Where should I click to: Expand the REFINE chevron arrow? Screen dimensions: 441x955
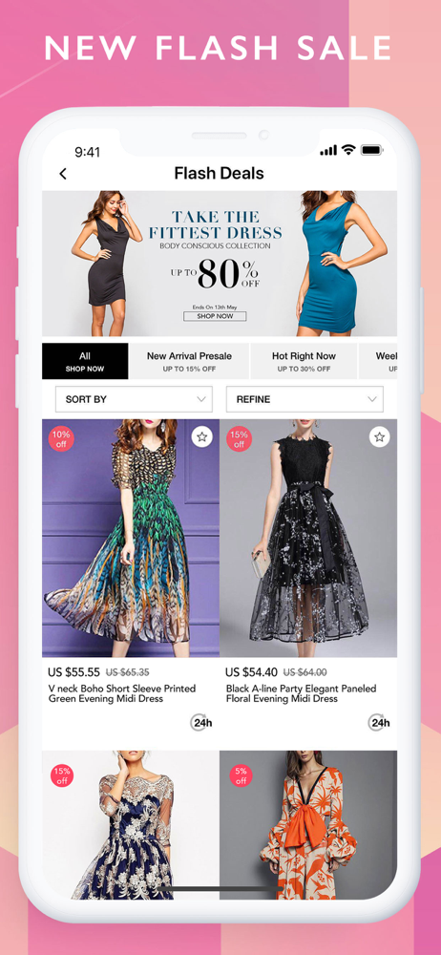pyautogui.click(x=372, y=399)
